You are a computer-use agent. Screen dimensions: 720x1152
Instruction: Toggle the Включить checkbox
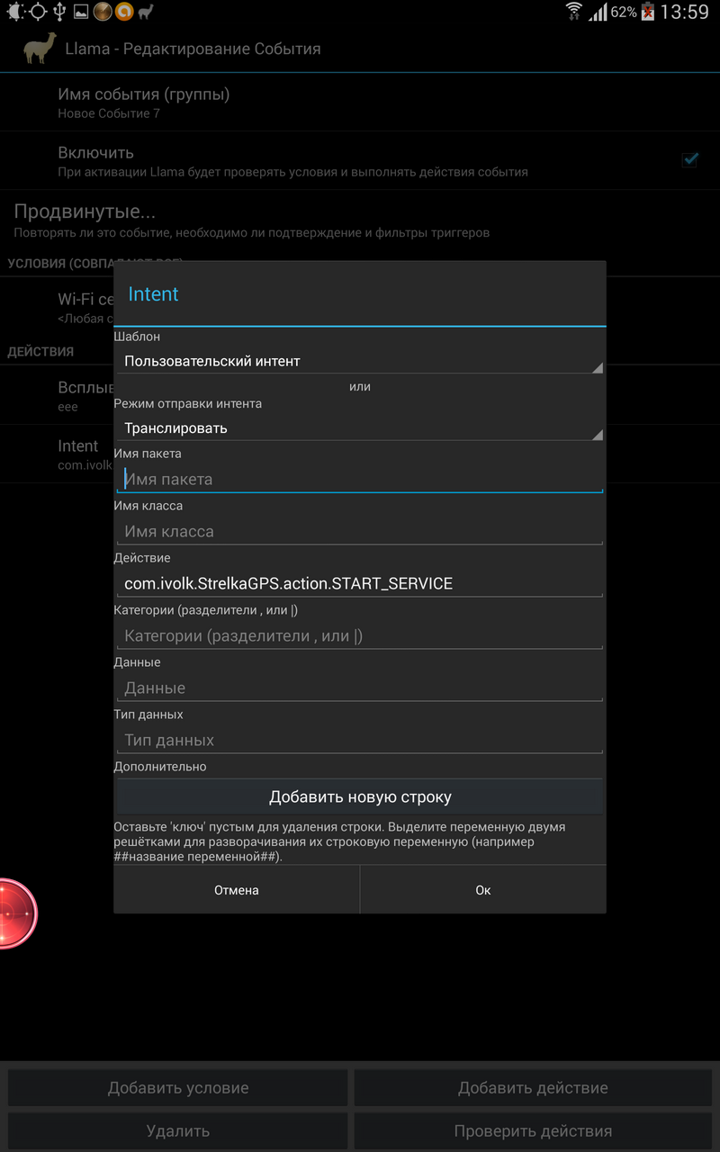pos(689,160)
